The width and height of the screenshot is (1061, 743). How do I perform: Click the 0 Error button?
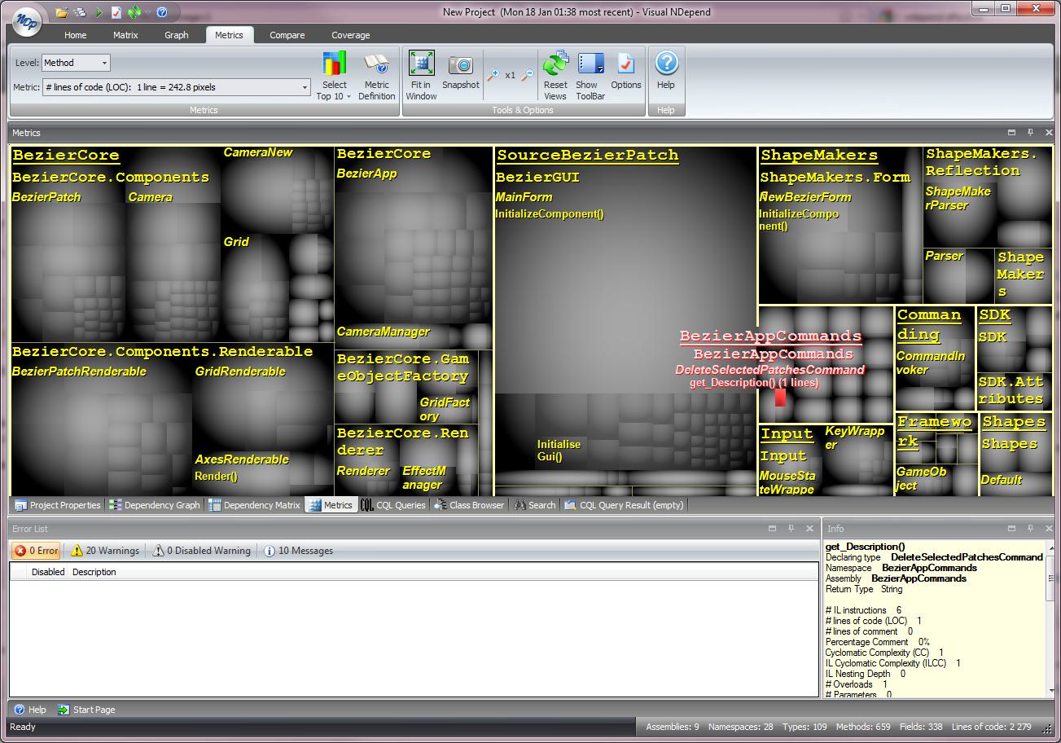pos(35,550)
